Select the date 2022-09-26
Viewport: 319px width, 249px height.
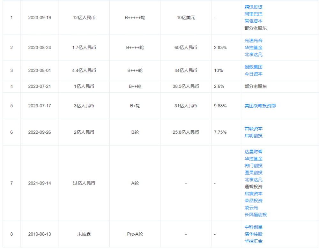(x=40, y=132)
